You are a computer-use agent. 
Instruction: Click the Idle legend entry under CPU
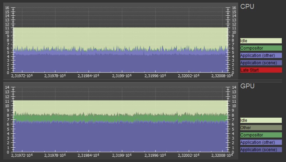coord(261,41)
